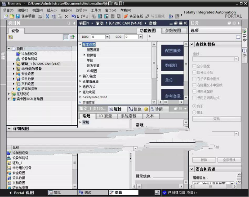This screenshot has height=197, width=249.
Task: Enable 在子结构中查找 checkbox
Action: tap(194, 79)
